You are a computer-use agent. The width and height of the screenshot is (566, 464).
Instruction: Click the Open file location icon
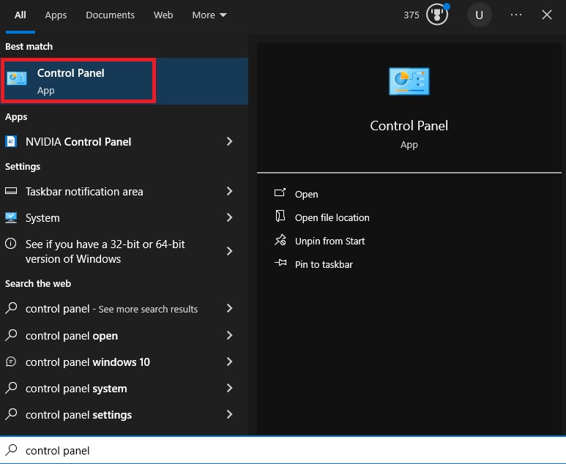(280, 217)
